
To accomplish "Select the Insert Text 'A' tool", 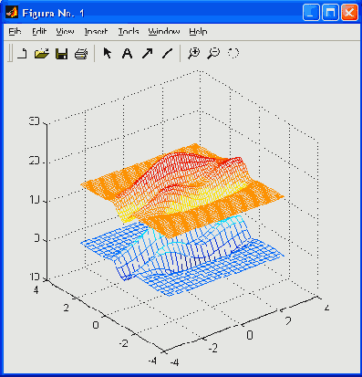I will [x=127, y=54].
